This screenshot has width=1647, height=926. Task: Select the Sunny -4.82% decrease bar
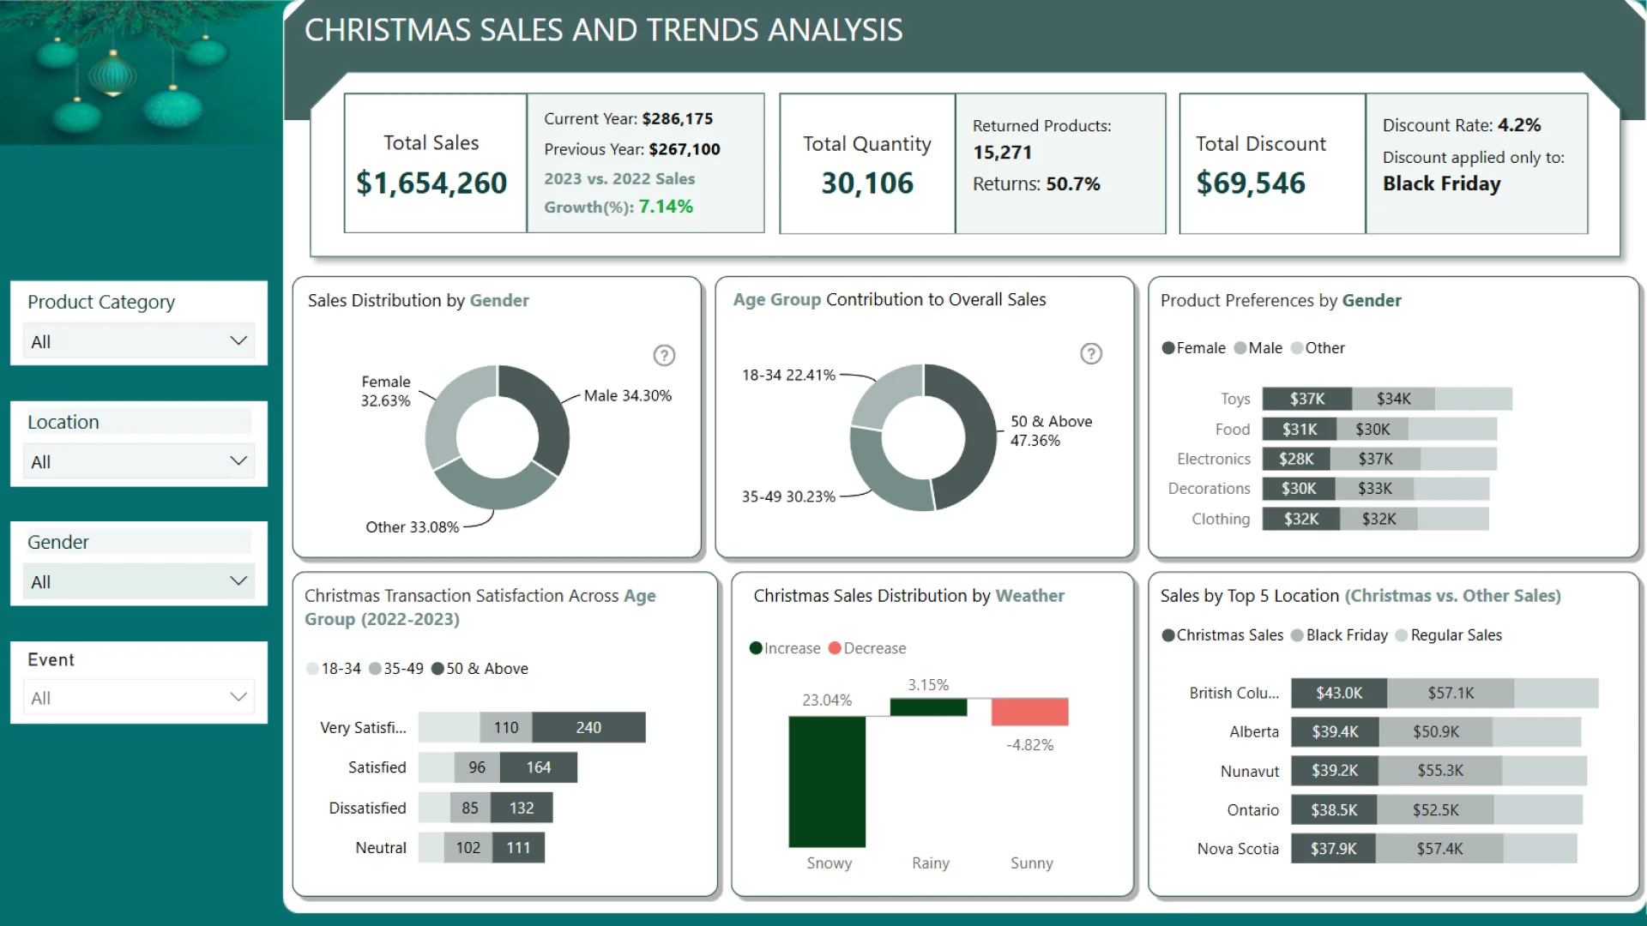[x=1029, y=712]
